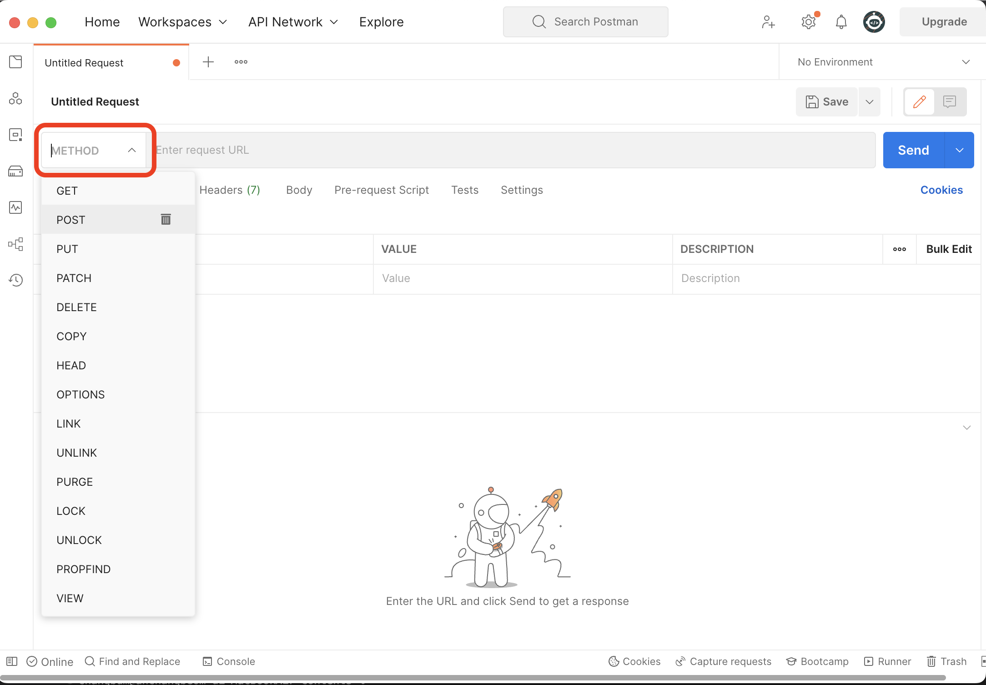This screenshot has width=986, height=685.
Task: Toggle sidebar visibility icon in status bar
Action: [12, 661]
